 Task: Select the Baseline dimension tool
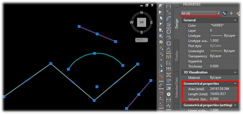pyautogui.click(x=169, y=63)
